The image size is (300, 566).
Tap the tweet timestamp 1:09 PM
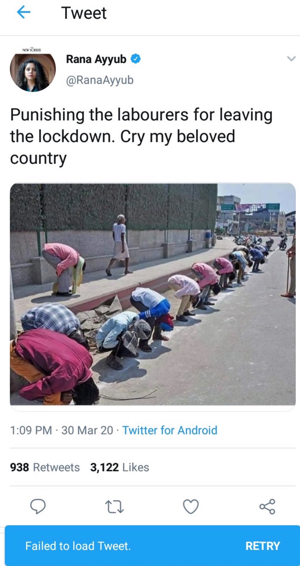(31, 430)
